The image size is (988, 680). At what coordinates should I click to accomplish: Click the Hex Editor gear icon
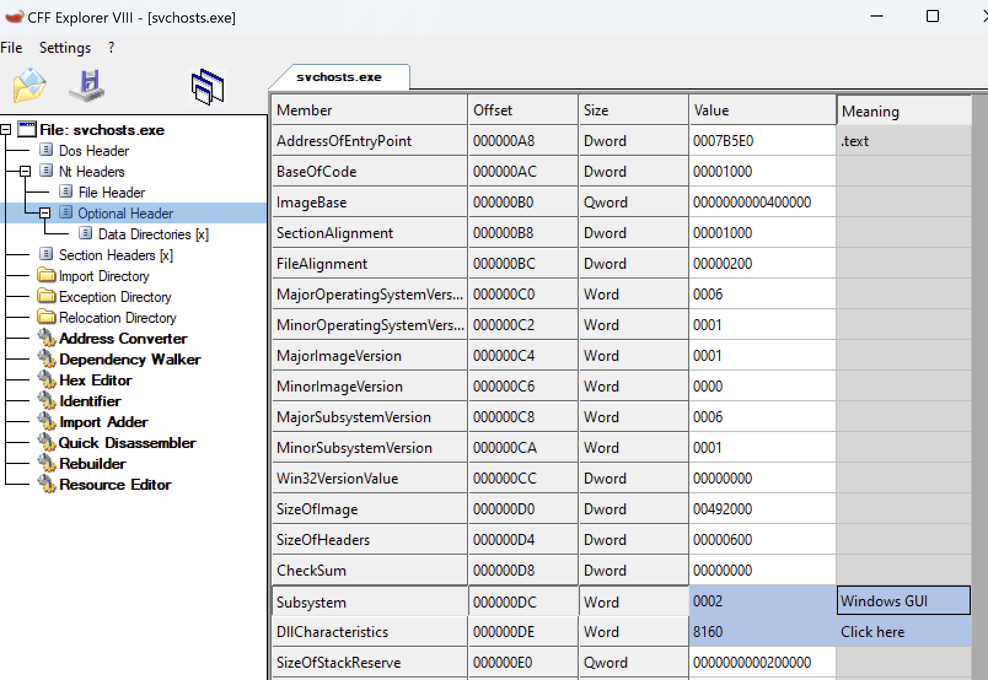point(46,380)
